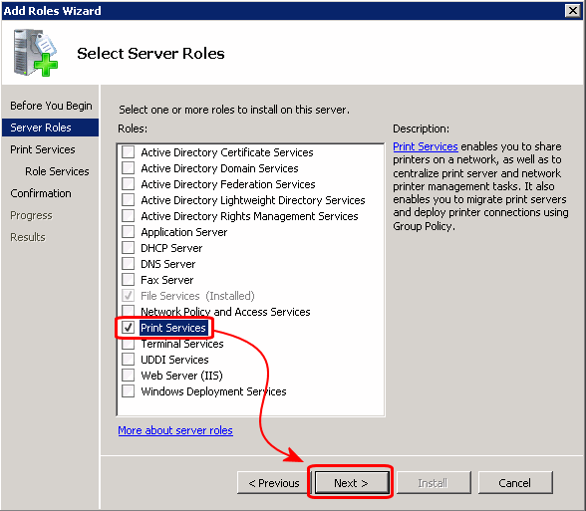Enable the Active Directory Domain Services role
Viewport: 586px width, 511px height.
pyautogui.click(x=129, y=168)
